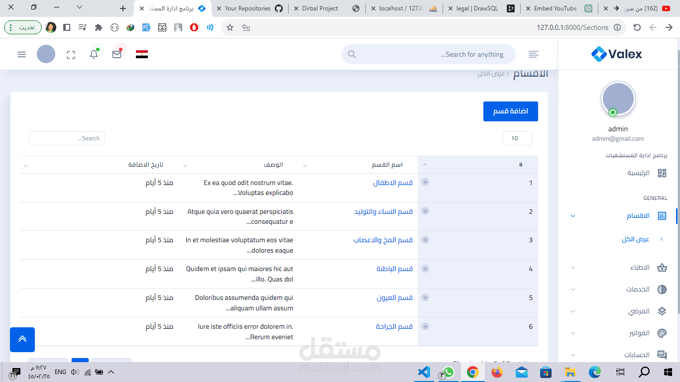Click the red stop-hand adblock extension
680x382 pixels.
point(194,27)
